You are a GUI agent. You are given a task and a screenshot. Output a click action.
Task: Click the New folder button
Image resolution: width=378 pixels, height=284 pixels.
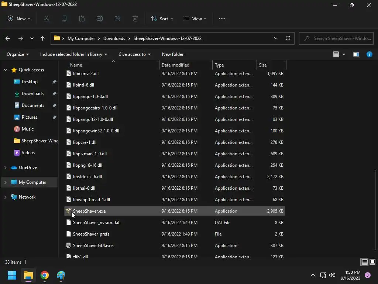173,54
